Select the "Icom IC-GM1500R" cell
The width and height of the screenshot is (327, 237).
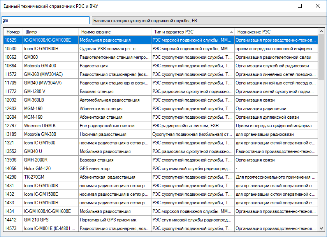51,202
